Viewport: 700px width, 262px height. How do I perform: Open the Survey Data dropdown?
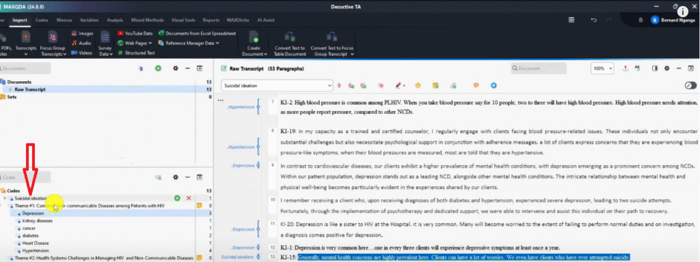(x=105, y=44)
